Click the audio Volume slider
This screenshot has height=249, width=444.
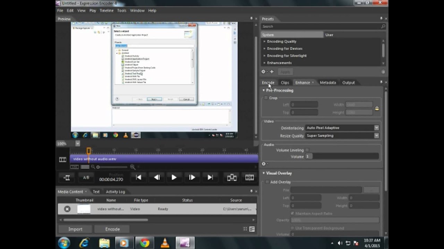[x=342, y=157]
